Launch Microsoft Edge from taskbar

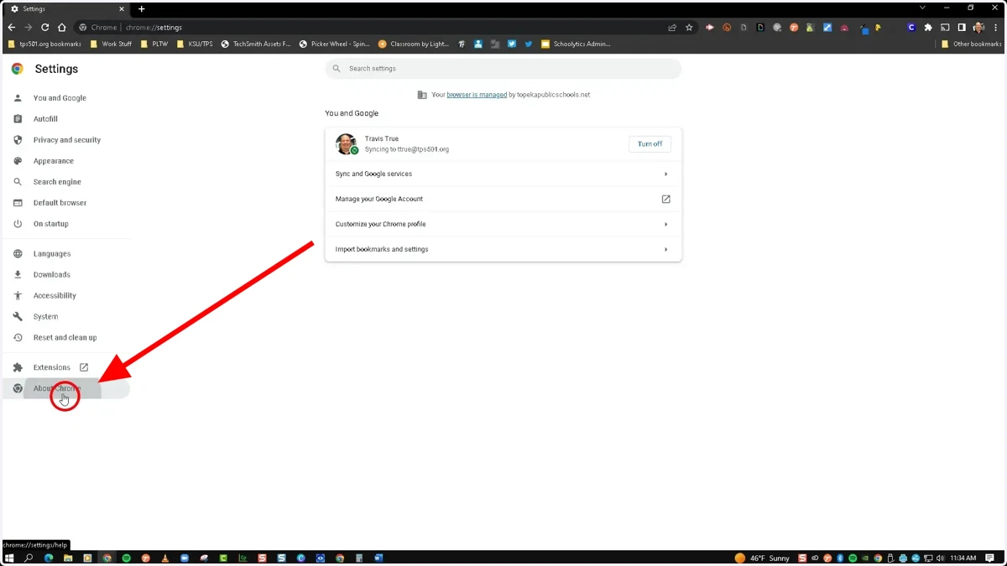pos(48,558)
